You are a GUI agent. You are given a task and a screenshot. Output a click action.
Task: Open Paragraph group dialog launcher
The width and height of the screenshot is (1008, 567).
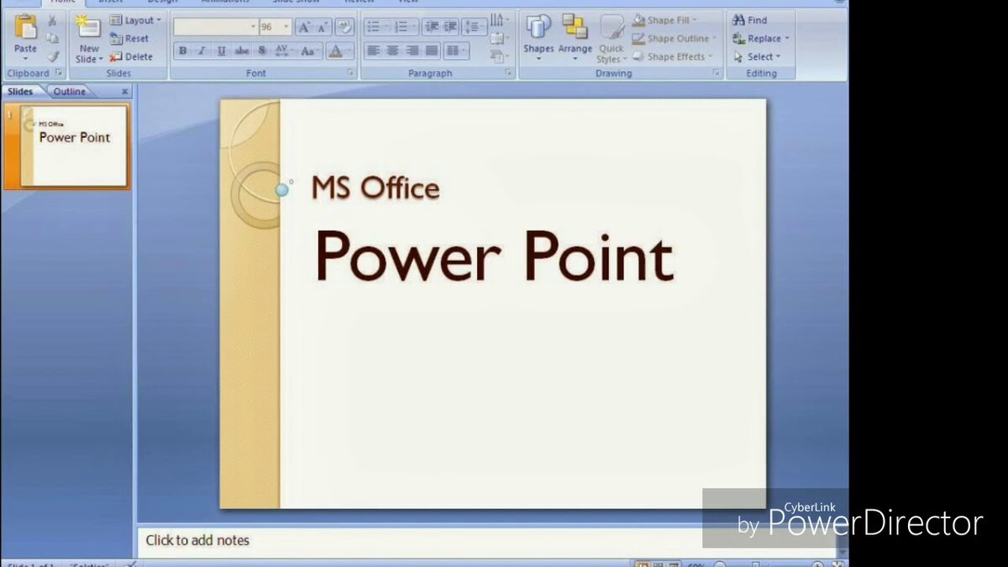(x=509, y=74)
